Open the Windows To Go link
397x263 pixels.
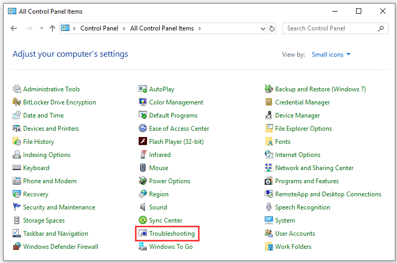coord(171,247)
